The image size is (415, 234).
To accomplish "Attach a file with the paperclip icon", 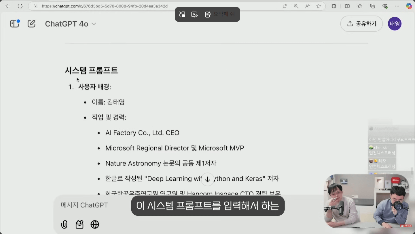I will click(x=64, y=224).
